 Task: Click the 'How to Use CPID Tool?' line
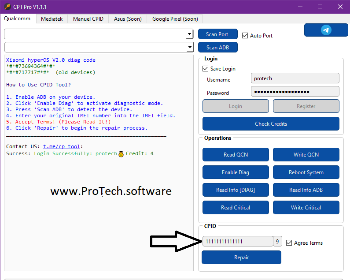click(x=38, y=85)
